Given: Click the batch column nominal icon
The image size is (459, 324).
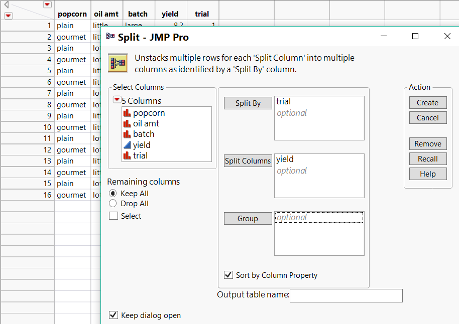Looking at the screenshot, I should pos(127,134).
